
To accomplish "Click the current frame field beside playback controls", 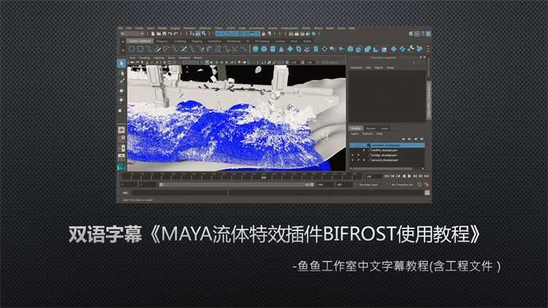I will coord(373,176).
